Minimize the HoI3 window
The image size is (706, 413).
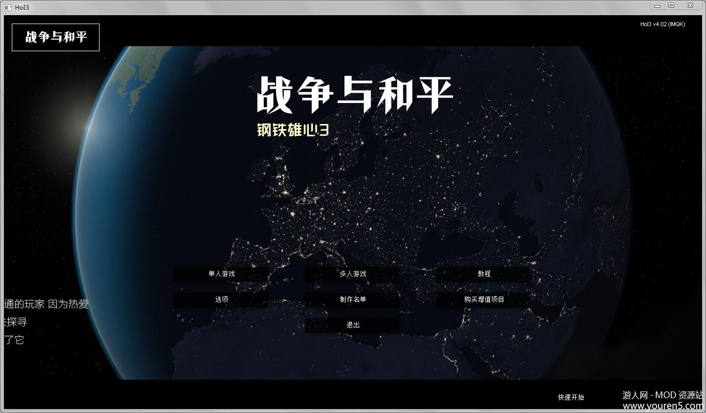[x=657, y=5]
